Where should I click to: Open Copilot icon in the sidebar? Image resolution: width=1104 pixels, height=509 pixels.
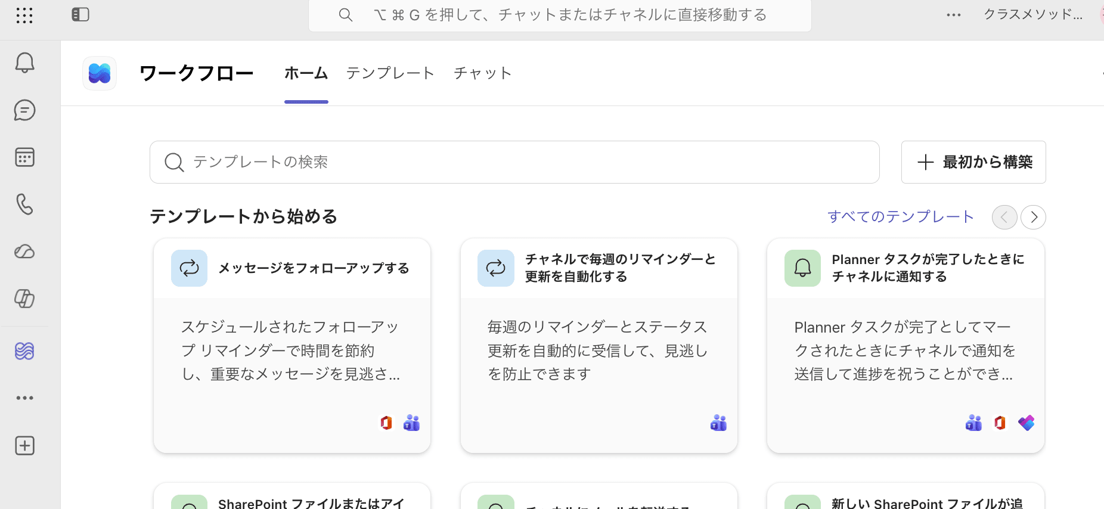pyautogui.click(x=24, y=299)
